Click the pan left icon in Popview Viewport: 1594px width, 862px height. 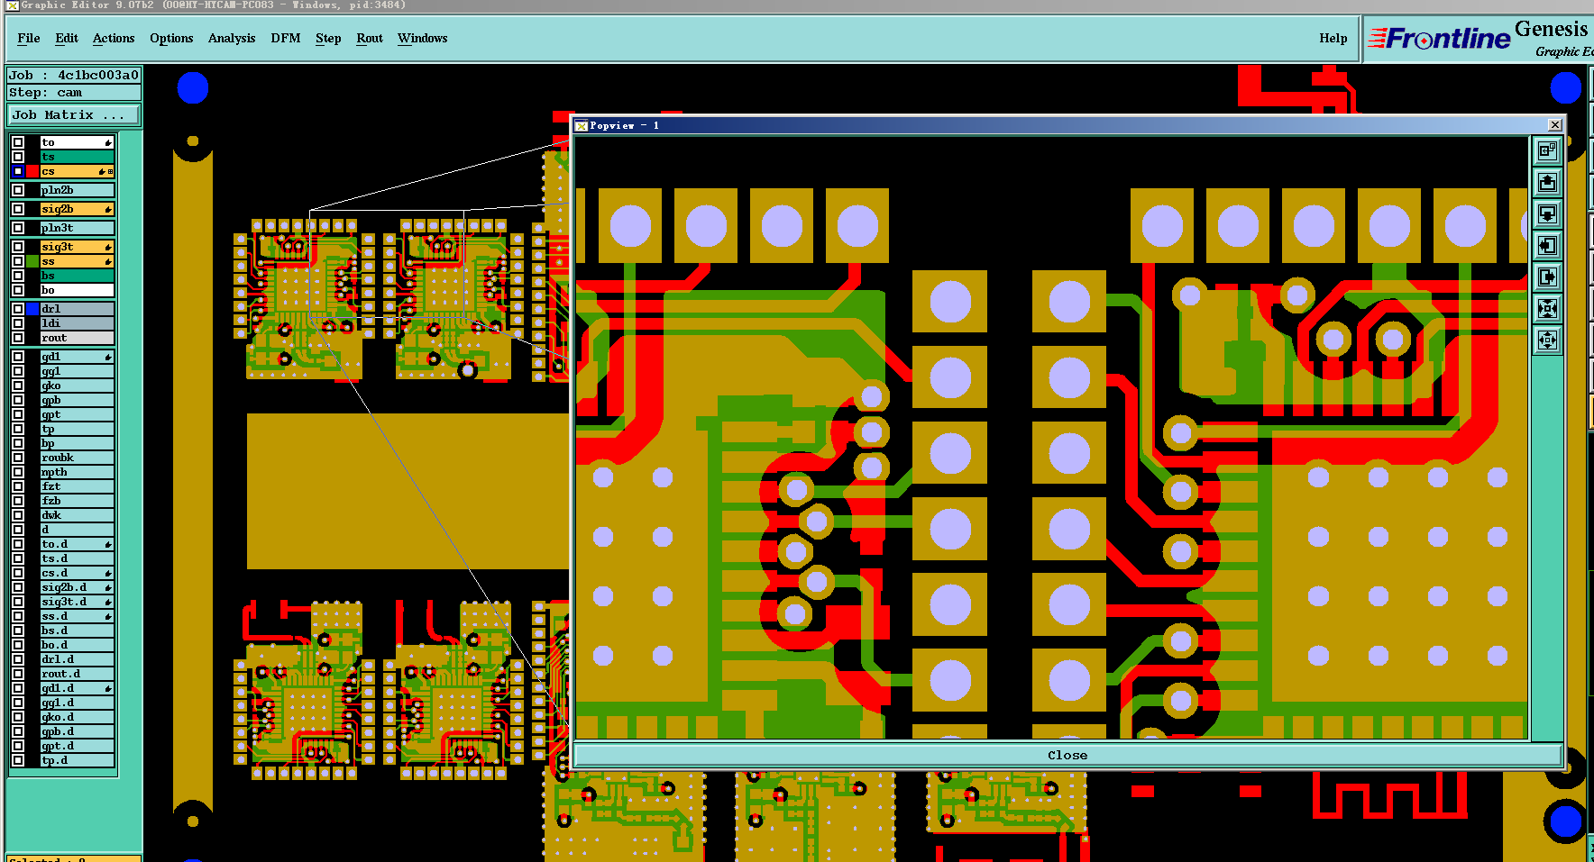[x=1547, y=246]
